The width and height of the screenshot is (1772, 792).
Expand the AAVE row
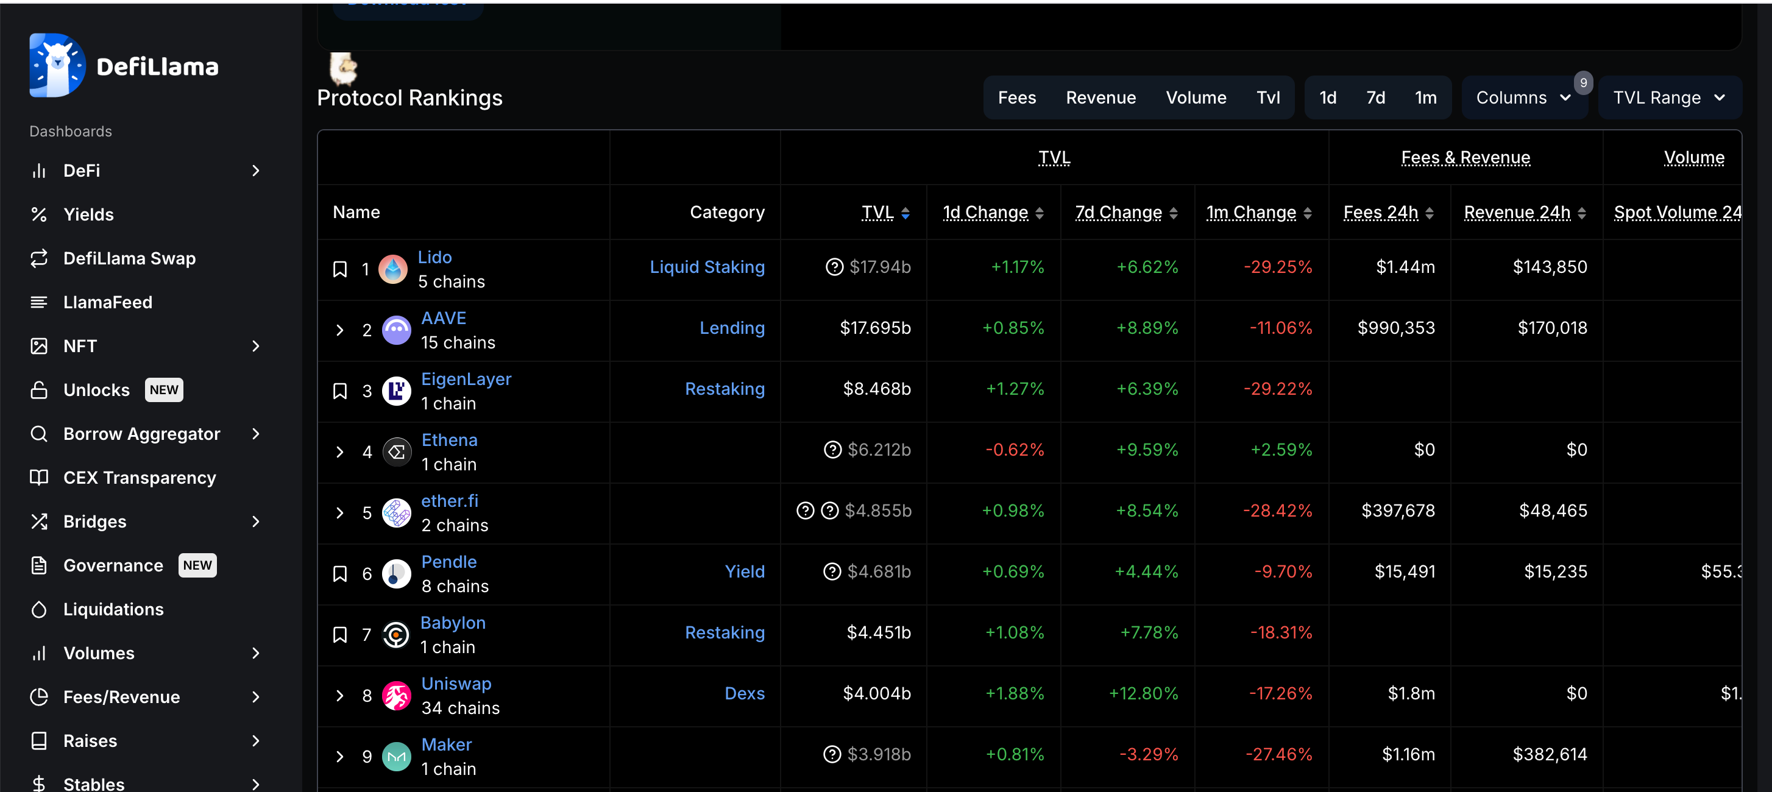click(x=340, y=330)
